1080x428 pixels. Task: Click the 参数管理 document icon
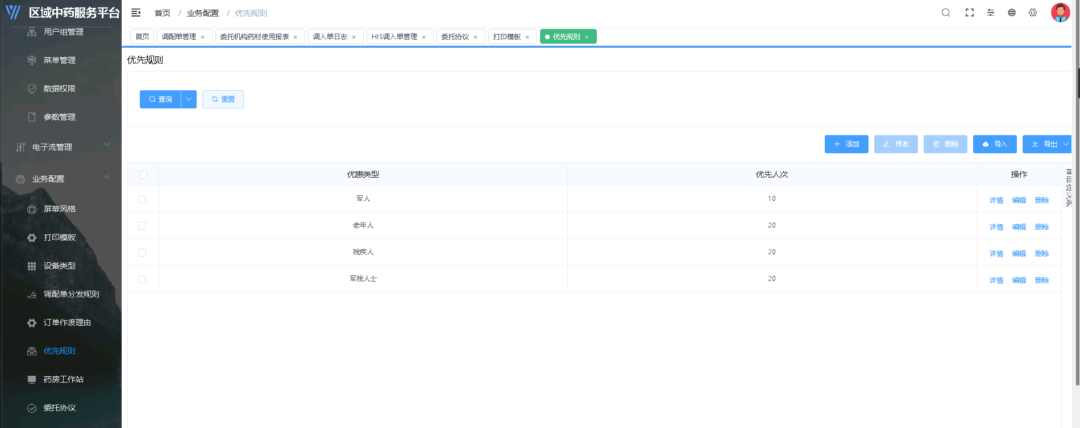coord(32,117)
